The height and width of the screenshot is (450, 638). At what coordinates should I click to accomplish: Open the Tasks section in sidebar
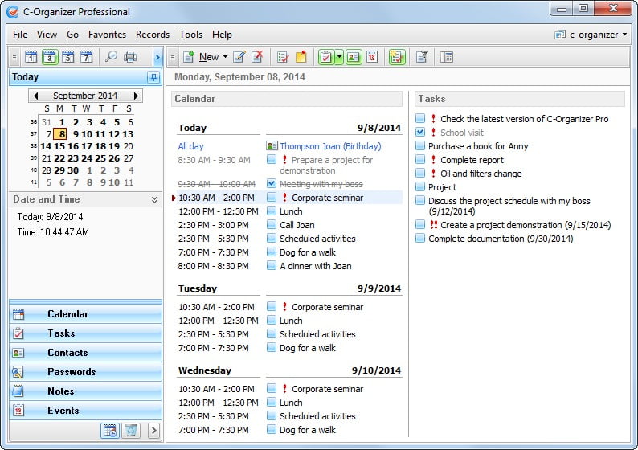point(85,333)
